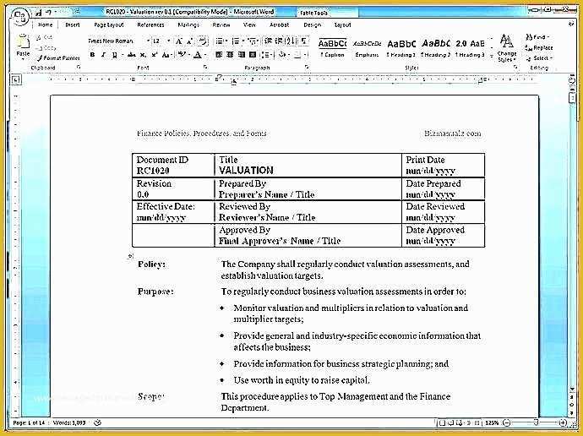The width and height of the screenshot is (583, 436).
Task: Clear formatting with the eraser icon
Action: pyautogui.click(x=203, y=41)
